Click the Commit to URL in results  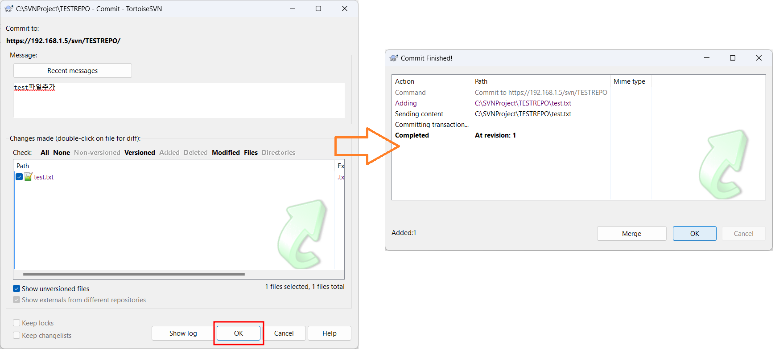click(x=541, y=92)
